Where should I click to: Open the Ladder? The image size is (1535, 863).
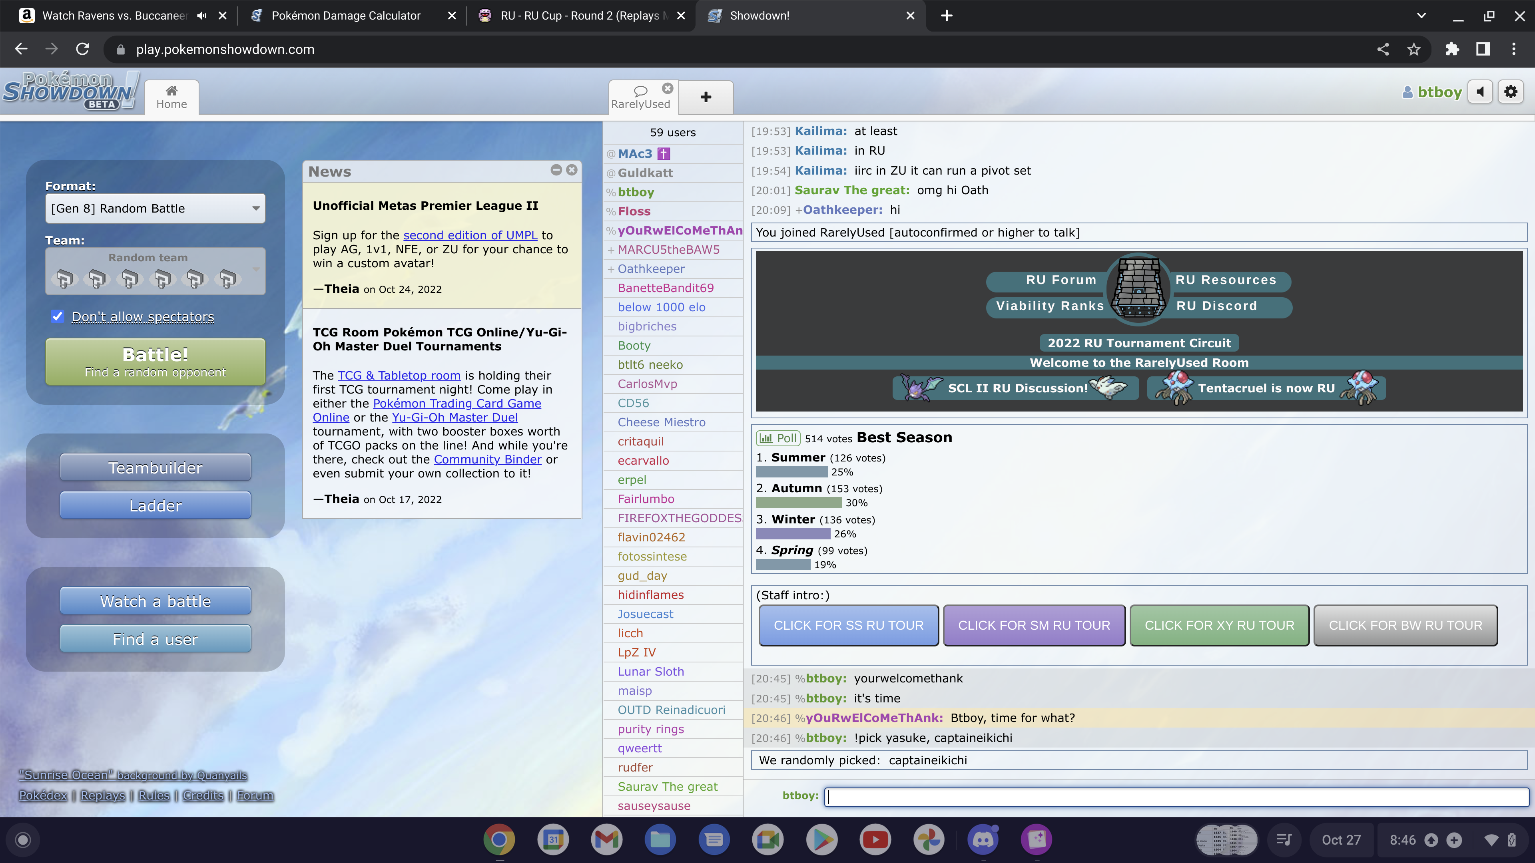pyautogui.click(x=155, y=506)
